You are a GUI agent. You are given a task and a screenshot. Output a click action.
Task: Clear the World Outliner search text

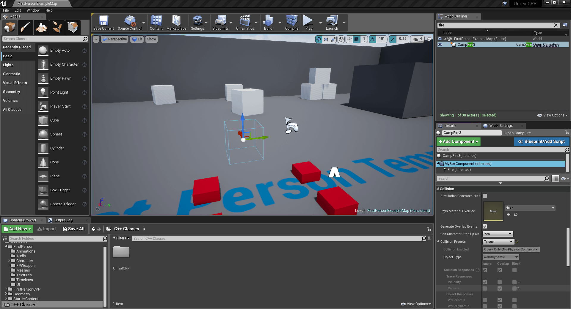tap(556, 25)
